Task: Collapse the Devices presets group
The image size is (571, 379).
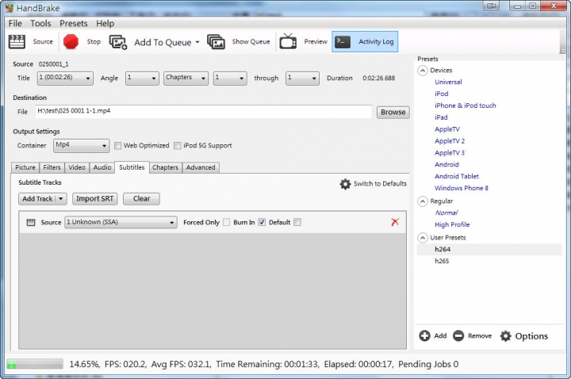Action: click(423, 71)
